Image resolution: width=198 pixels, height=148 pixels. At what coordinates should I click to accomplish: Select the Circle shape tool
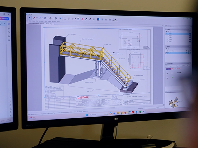pos(50,18)
